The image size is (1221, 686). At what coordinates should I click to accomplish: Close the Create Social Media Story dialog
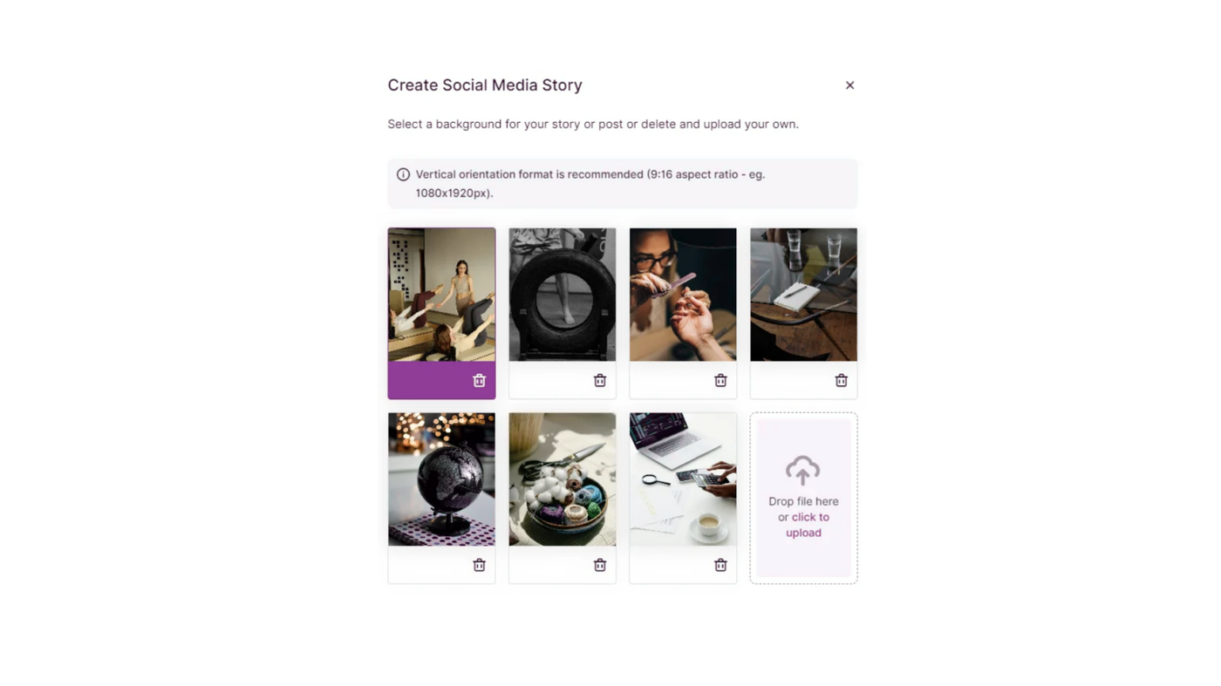849,85
